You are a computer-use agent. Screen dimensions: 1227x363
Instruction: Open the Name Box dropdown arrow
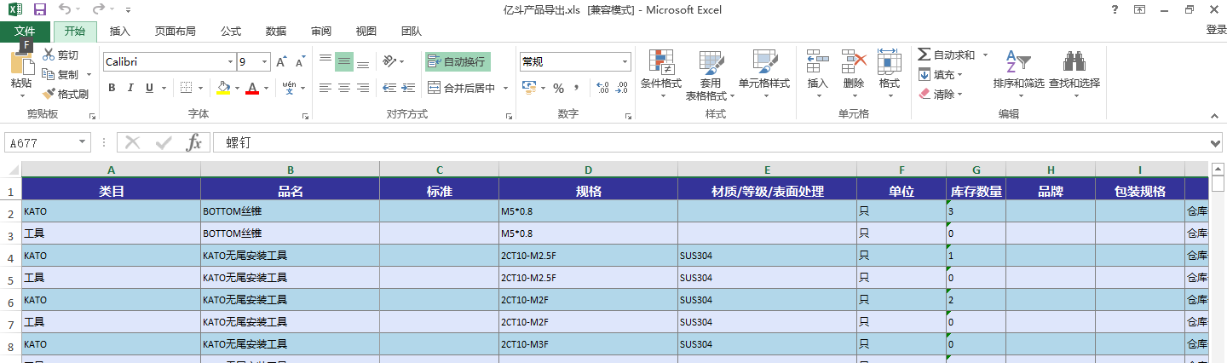click(x=83, y=142)
